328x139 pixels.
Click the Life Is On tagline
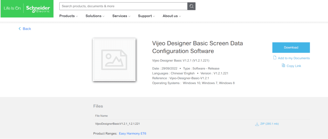12,9
